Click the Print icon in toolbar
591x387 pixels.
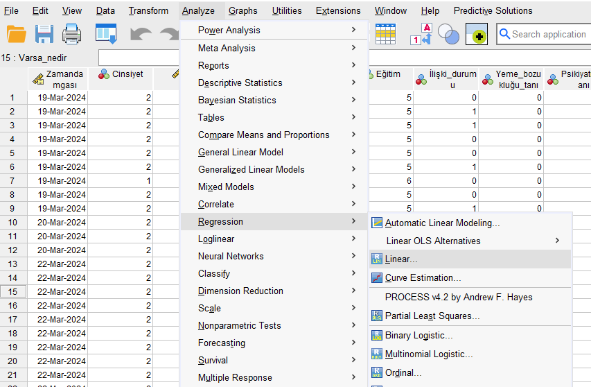click(x=72, y=34)
